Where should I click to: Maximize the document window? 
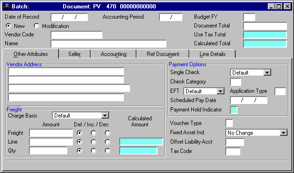(279, 7)
